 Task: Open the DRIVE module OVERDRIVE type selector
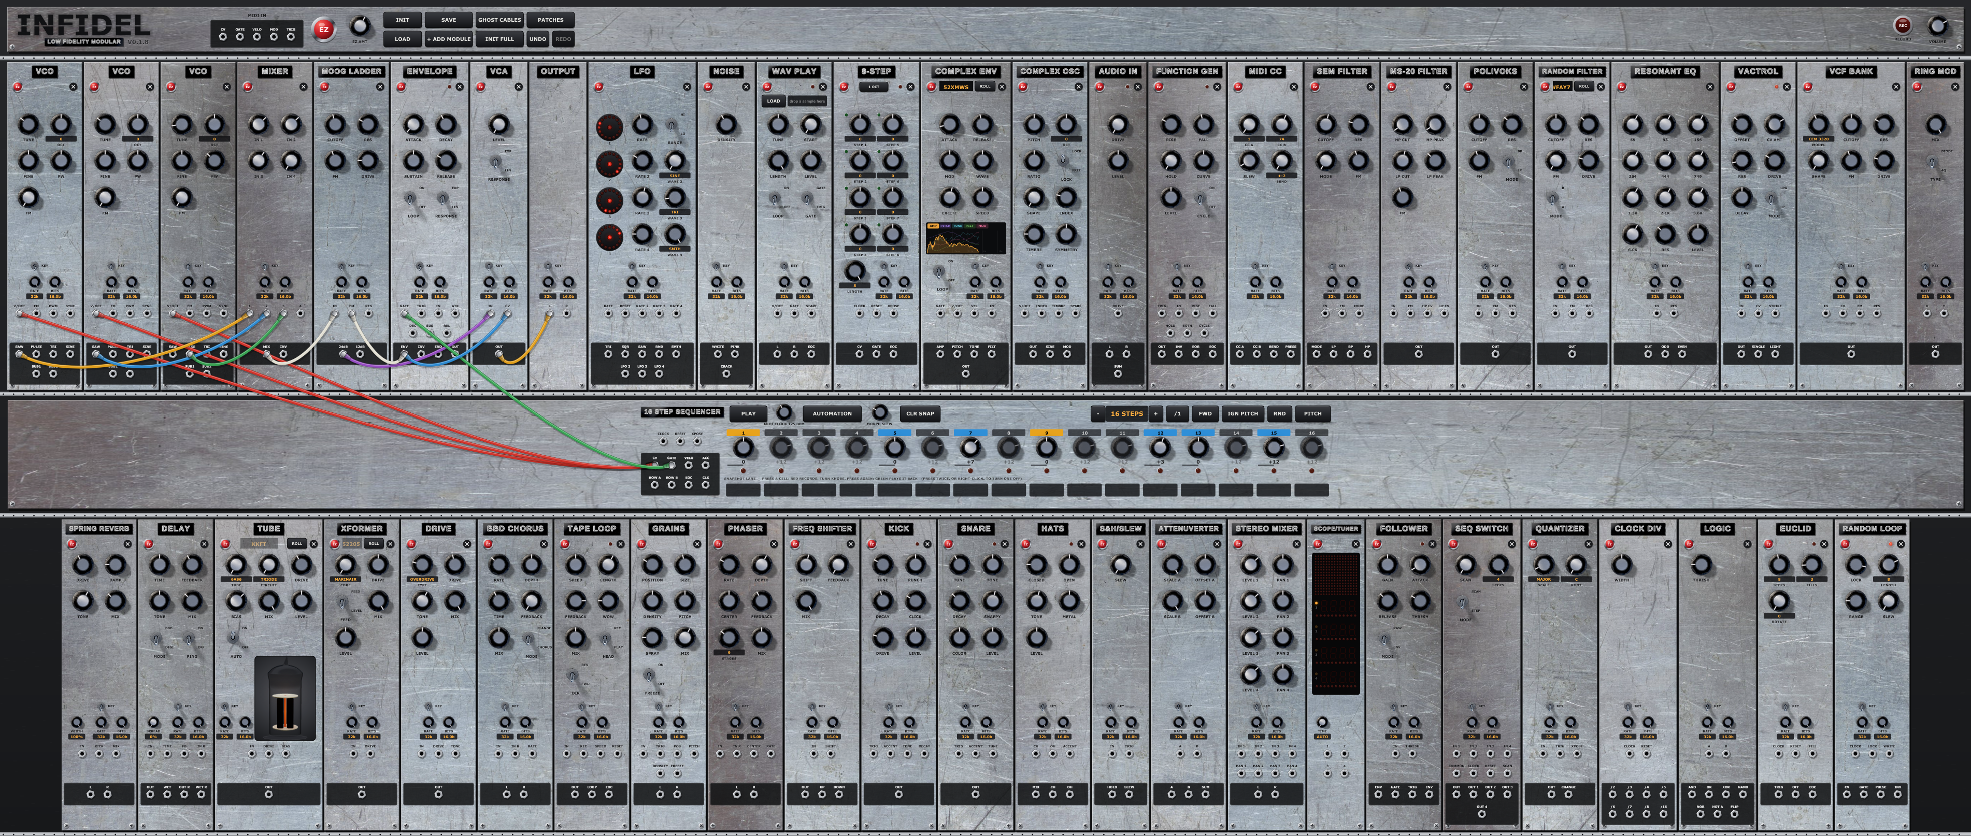pos(422,579)
